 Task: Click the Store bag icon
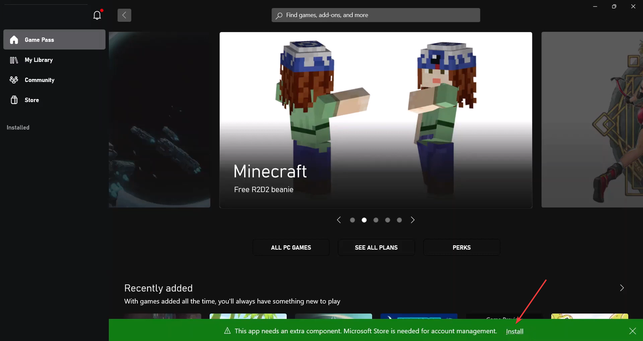pyautogui.click(x=14, y=100)
